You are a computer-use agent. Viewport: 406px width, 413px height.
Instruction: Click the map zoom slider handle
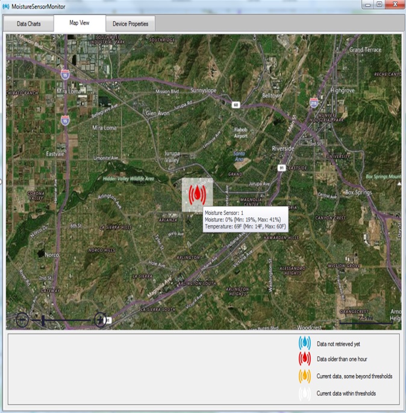click(x=43, y=320)
